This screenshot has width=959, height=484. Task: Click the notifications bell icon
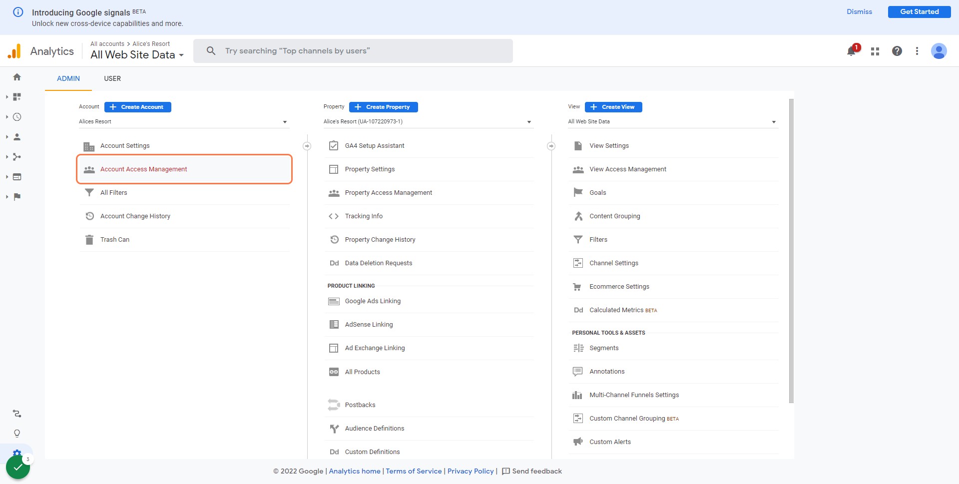[x=852, y=51]
